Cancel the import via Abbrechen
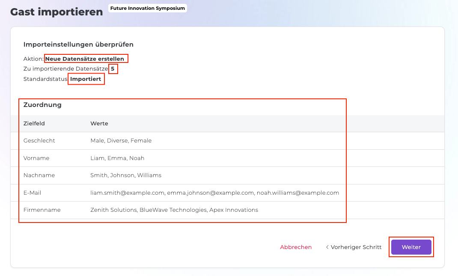 (296, 247)
